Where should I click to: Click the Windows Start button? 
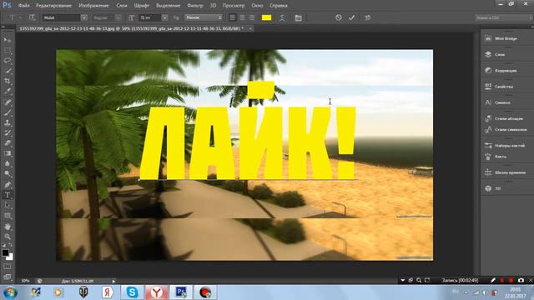[10, 292]
